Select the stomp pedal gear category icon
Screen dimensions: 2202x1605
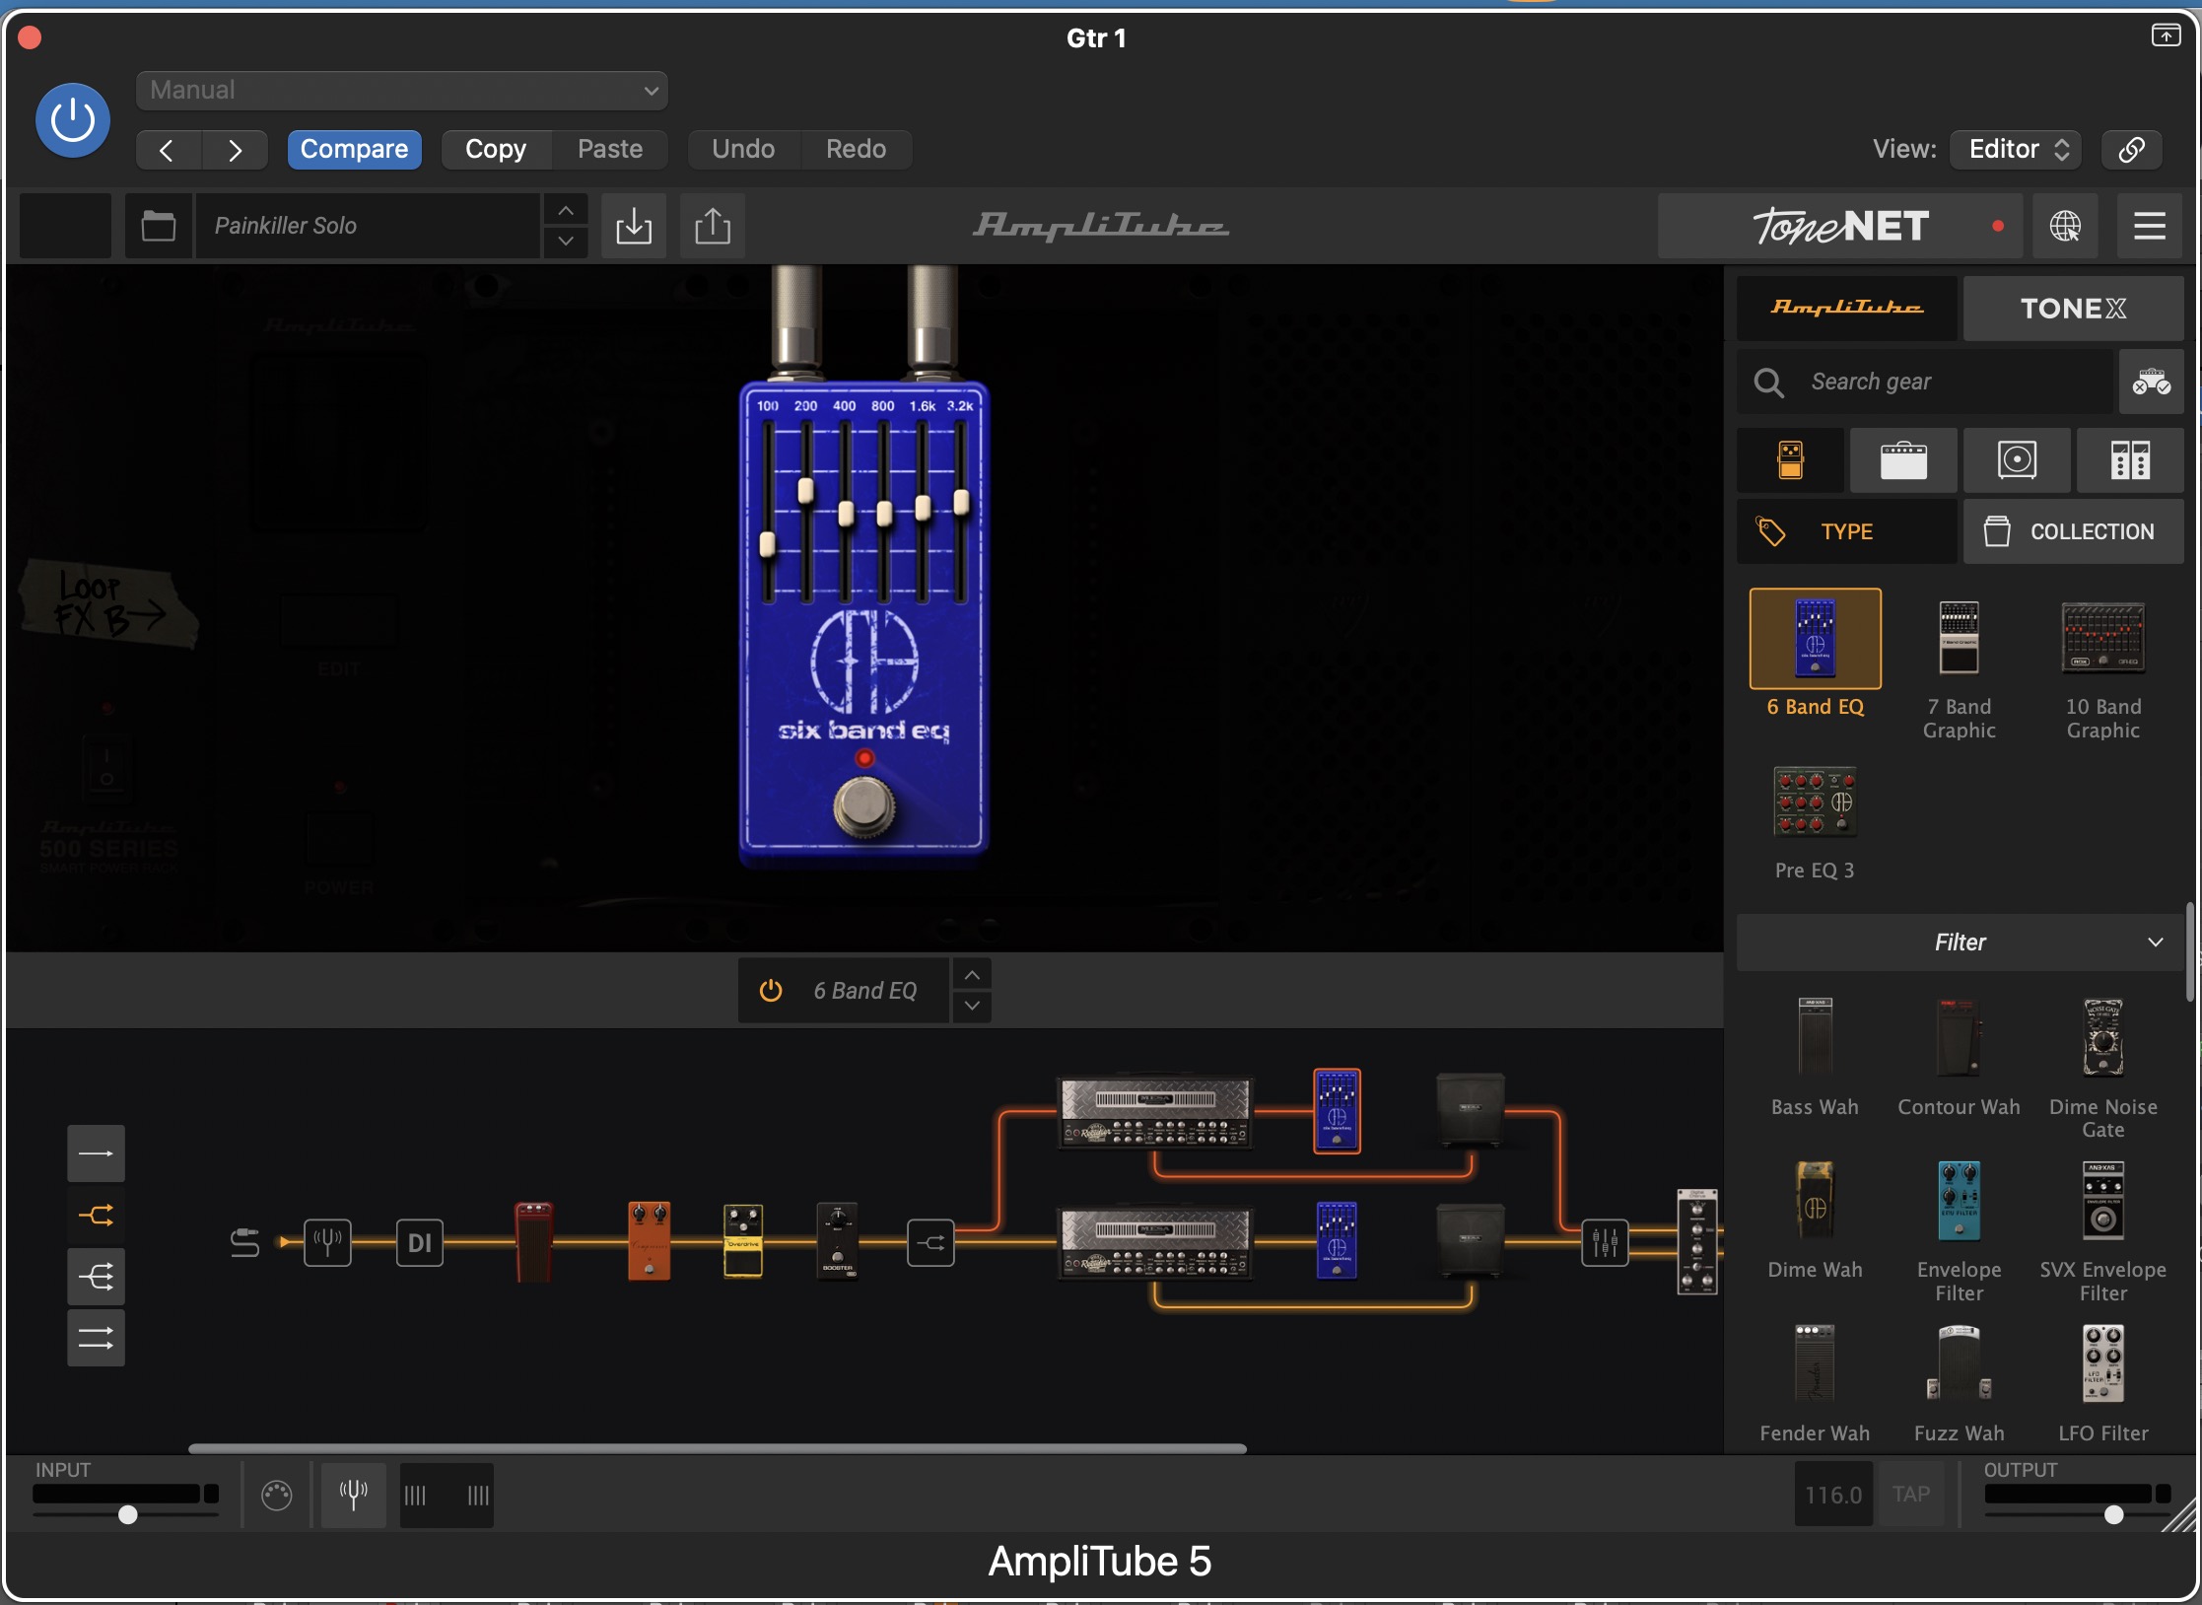[x=1790, y=459]
